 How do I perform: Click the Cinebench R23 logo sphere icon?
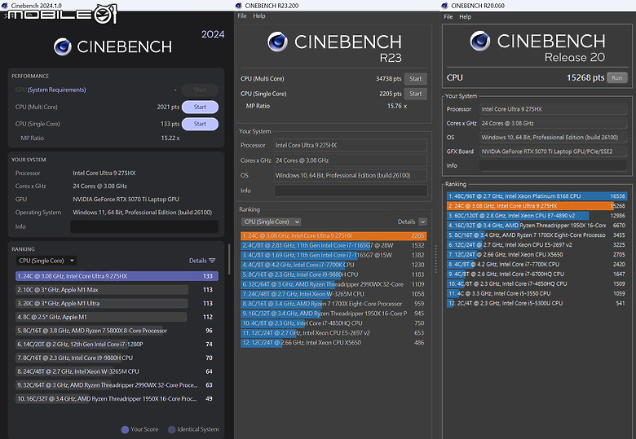point(277,42)
